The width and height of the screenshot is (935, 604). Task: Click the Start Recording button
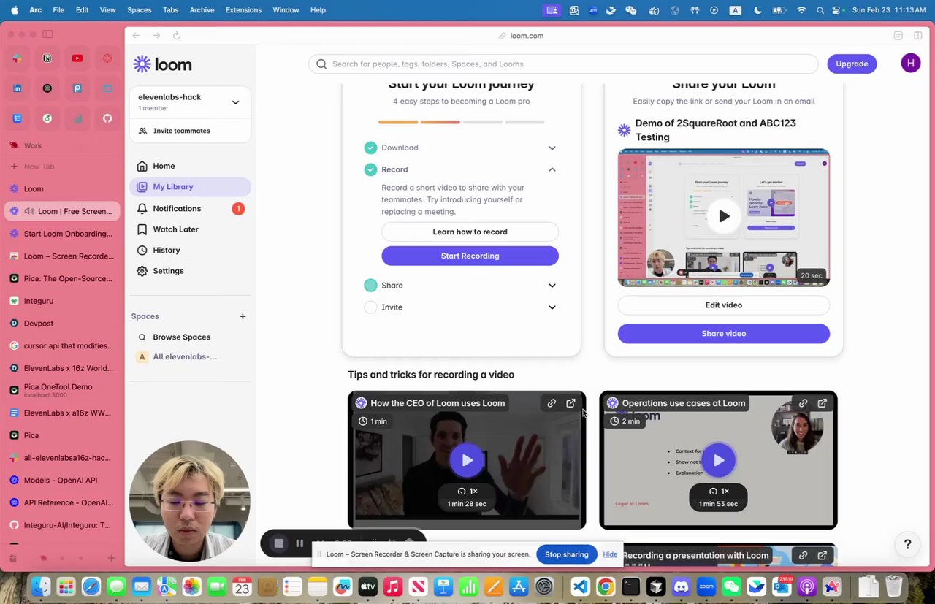click(470, 256)
